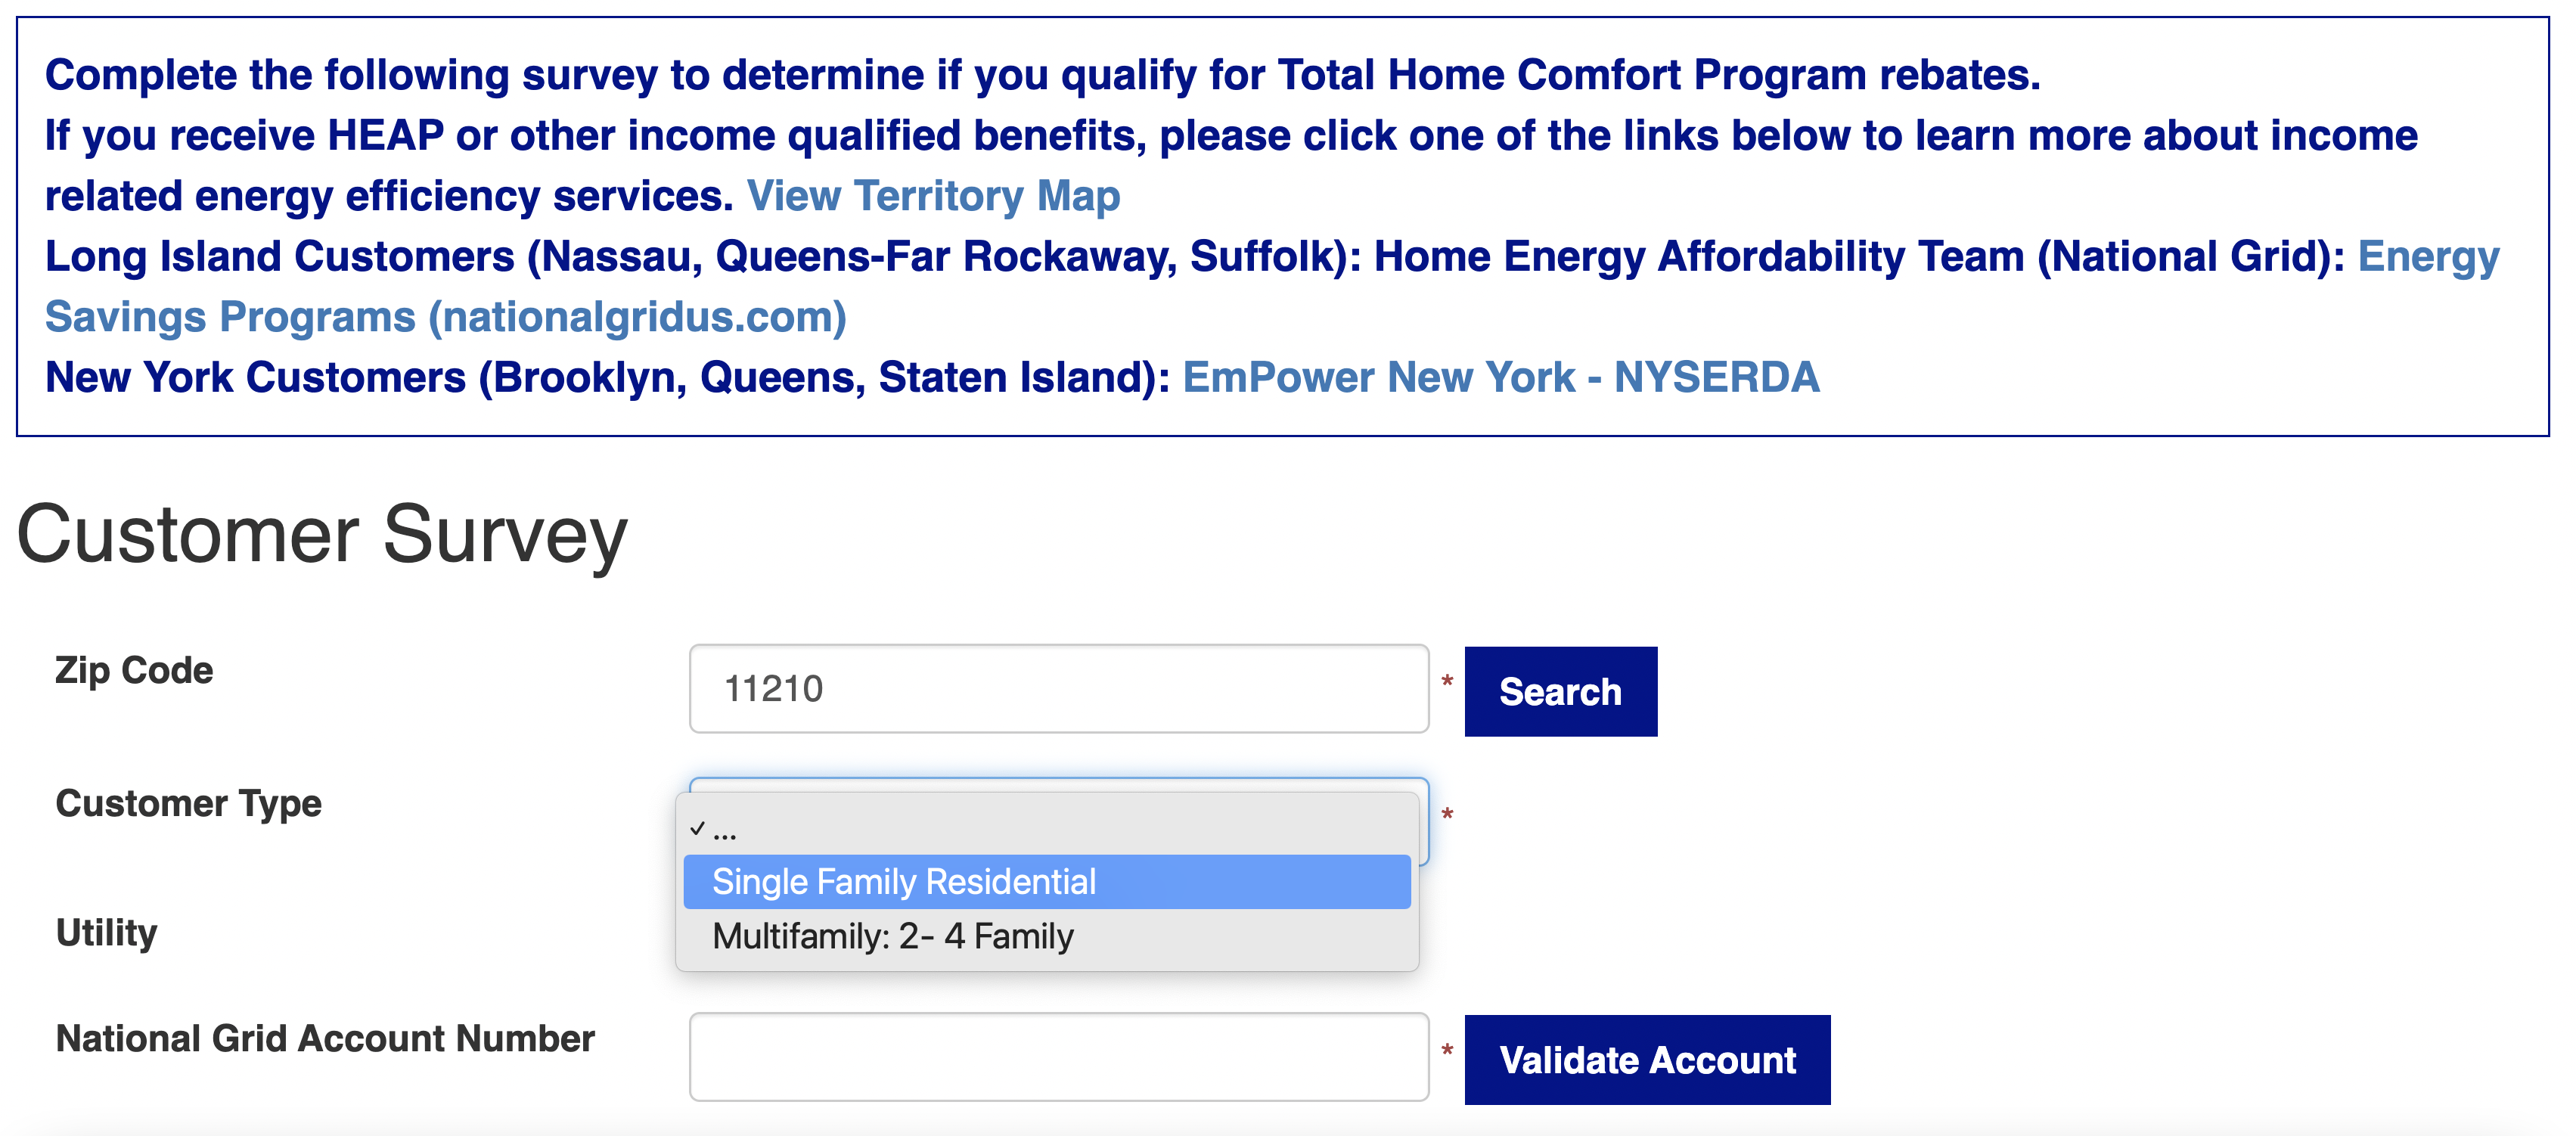Click the required asterisk beside Zip Code
The height and width of the screenshot is (1136, 2576).
[1446, 682]
